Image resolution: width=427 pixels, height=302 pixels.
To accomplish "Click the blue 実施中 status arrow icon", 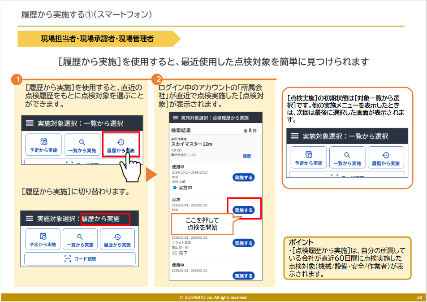I will 175,188.
